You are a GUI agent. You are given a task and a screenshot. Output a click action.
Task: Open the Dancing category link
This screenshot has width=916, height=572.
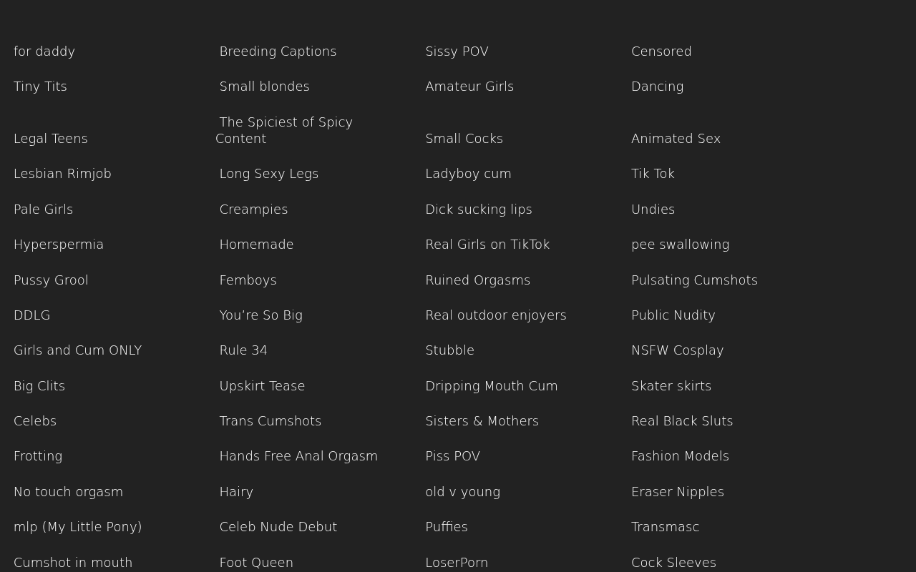[x=657, y=87]
